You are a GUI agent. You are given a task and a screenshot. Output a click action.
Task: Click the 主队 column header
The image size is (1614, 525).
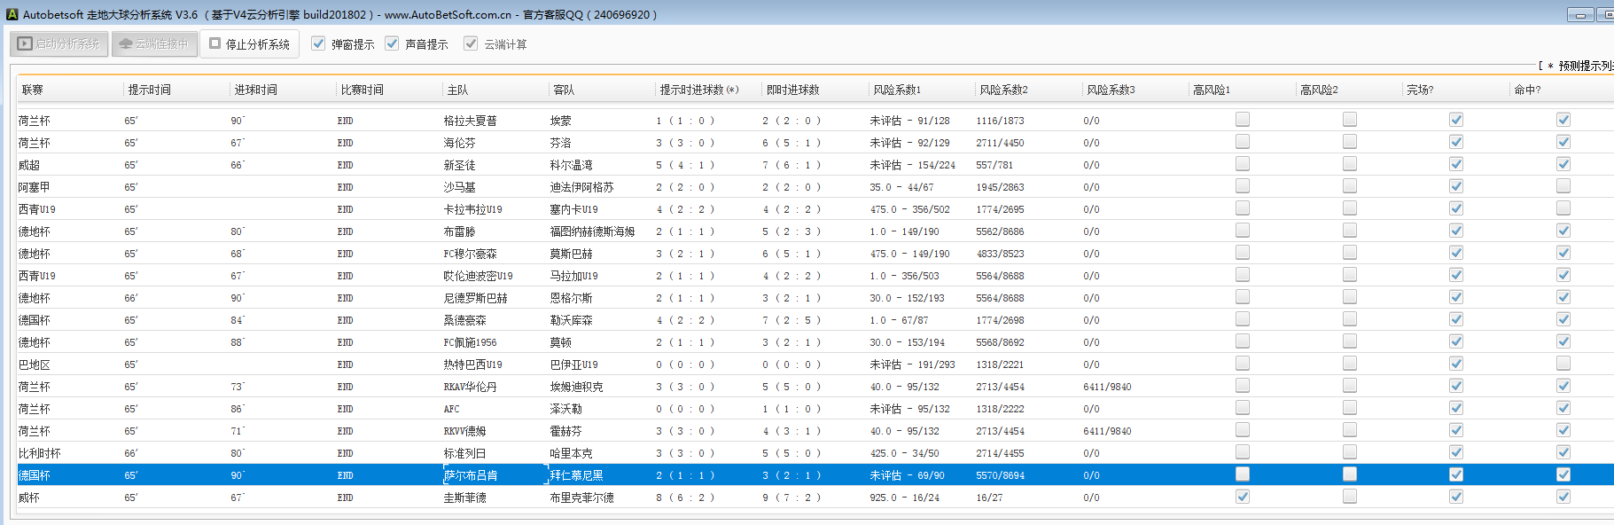coord(457,90)
